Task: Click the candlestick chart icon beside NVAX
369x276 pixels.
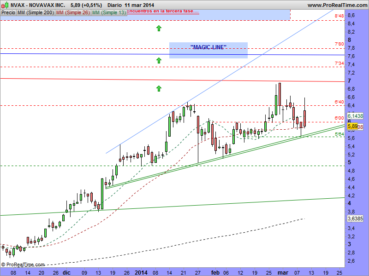Action: pyautogui.click(x=5, y=5)
